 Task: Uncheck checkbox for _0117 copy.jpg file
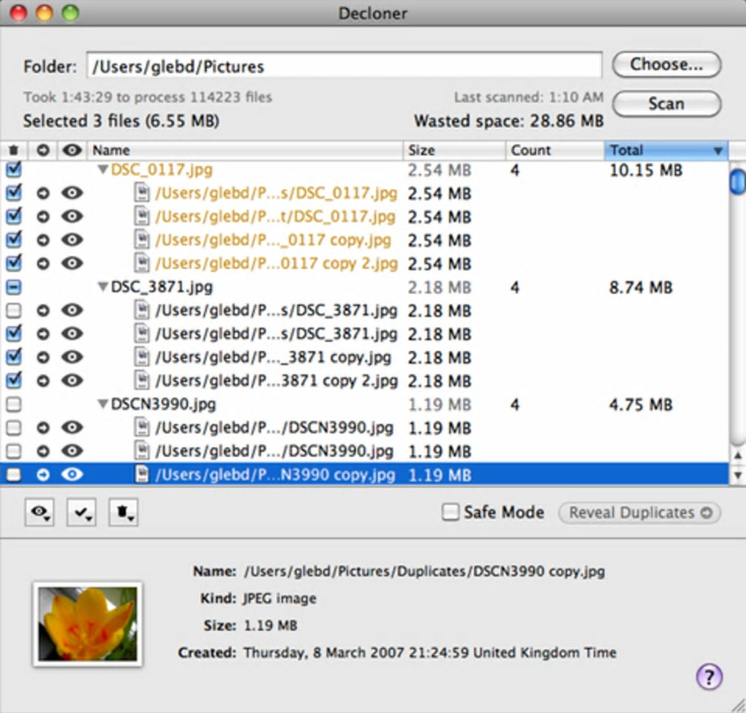tap(14, 239)
